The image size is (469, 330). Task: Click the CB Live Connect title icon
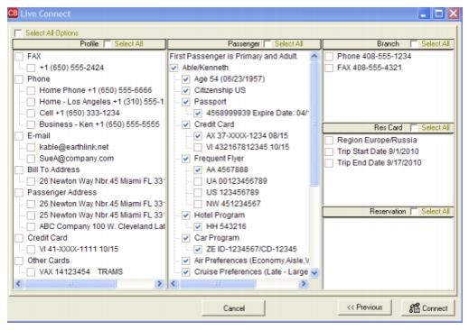click(13, 14)
